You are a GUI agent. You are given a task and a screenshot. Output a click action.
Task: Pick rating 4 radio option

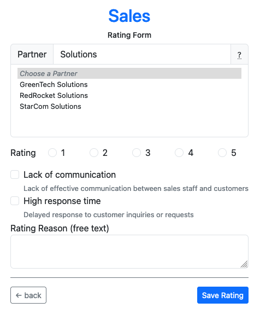179,153
